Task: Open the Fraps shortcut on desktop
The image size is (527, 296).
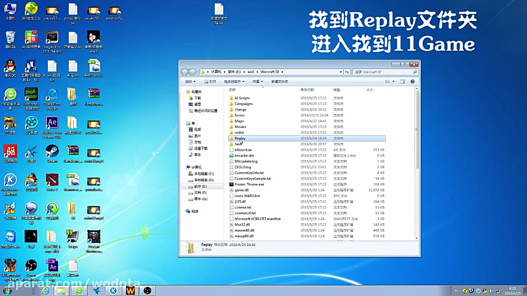Action: tap(72, 238)
